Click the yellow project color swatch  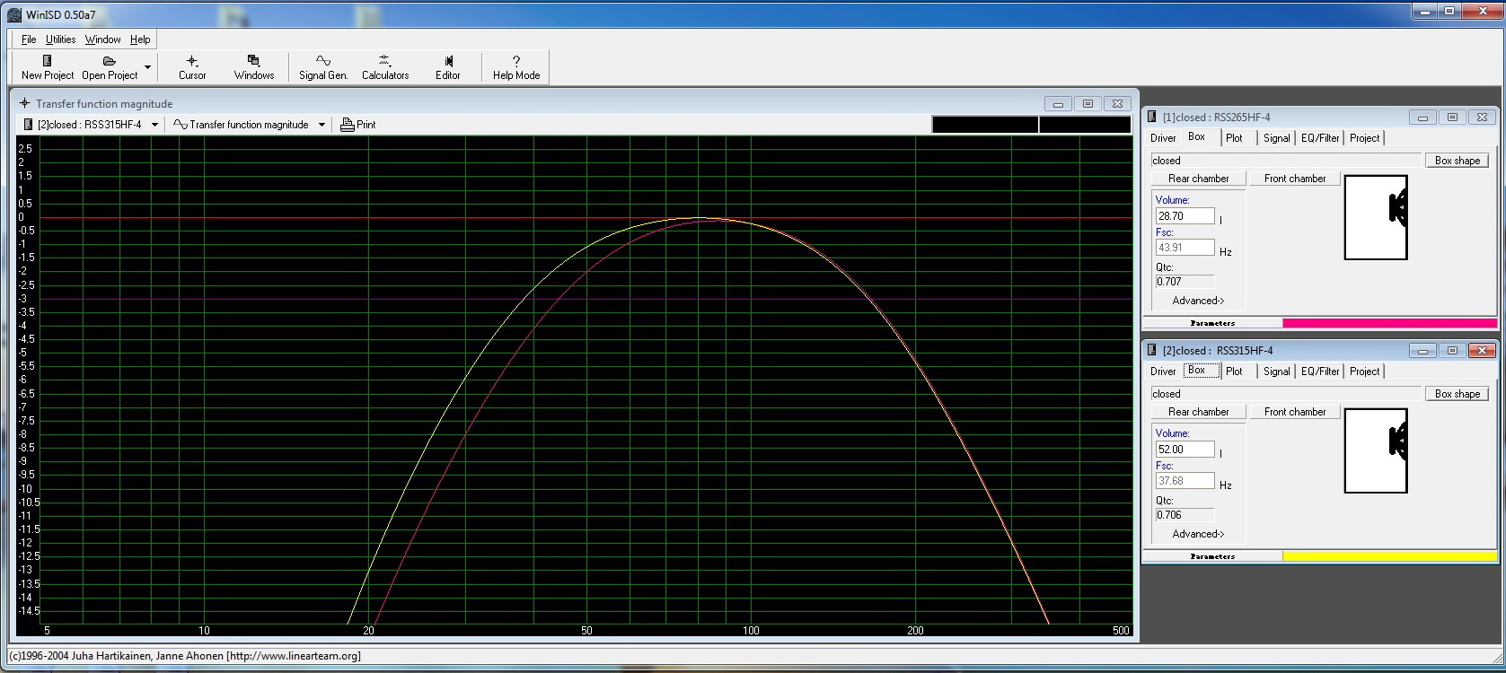click(1389, 556)
